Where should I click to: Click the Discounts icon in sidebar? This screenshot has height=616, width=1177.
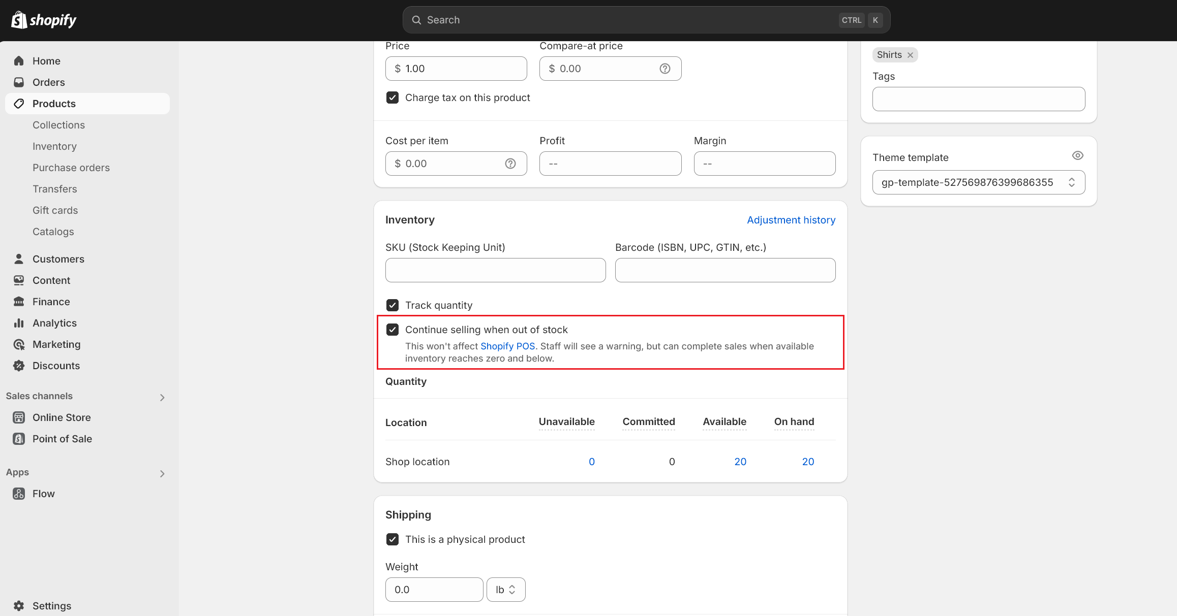[x=19, y=366]
